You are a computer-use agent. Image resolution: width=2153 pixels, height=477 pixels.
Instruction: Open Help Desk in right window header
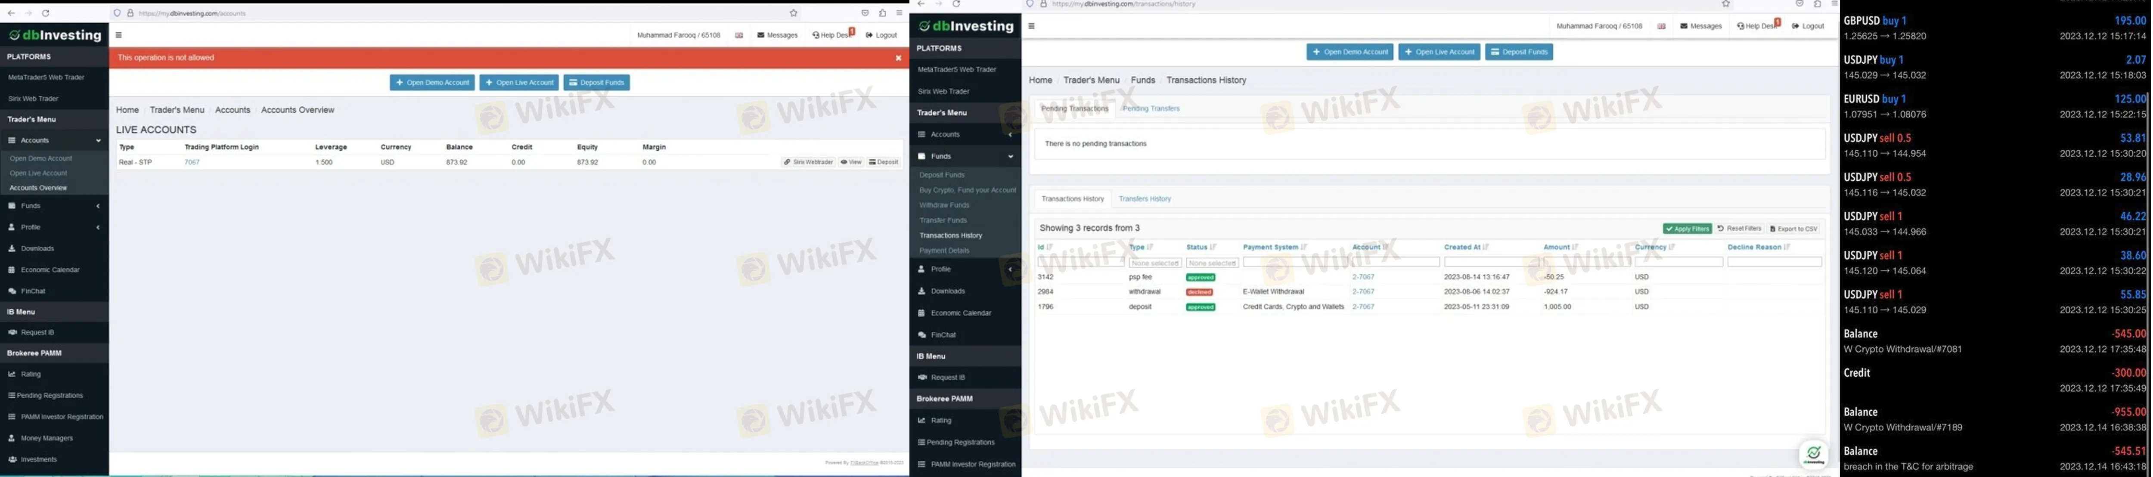point(1756,26)
